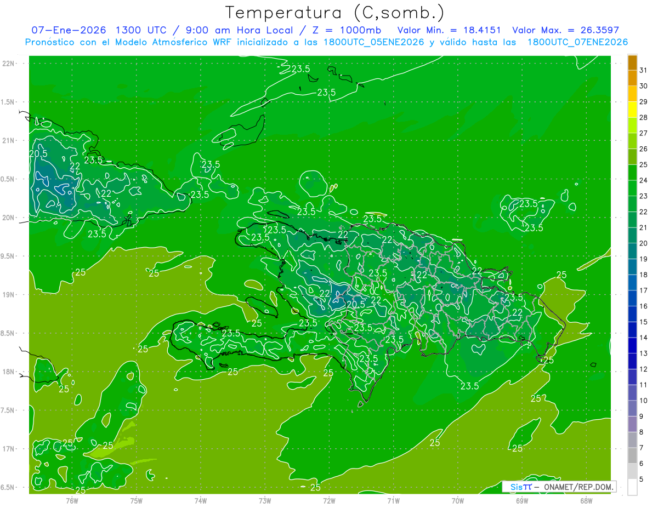Pick the blue swatch between 16 and 17
The width and height of the screenshot is (658, 508).
[x=632, y=299]
